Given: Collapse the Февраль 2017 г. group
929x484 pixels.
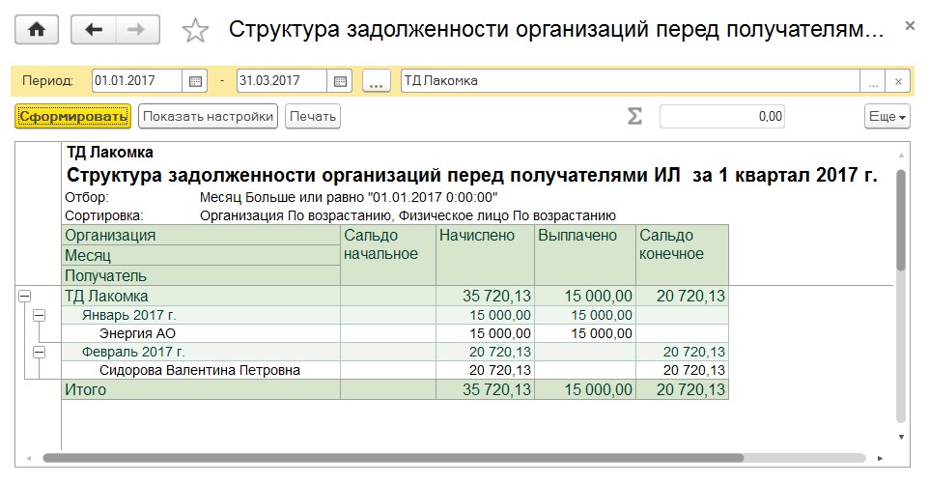Looking at the screenshot, I should tap(40, 352).
